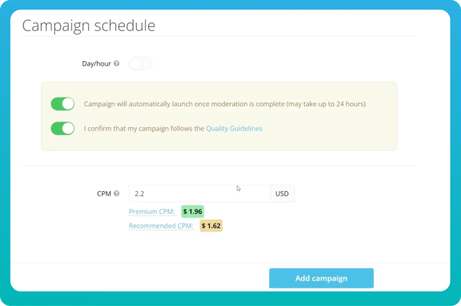Image resolution: width=461 pixels, height=306 pixels.
Task: Open the Quality Guidelines link
Action: (x=234, y=128)
